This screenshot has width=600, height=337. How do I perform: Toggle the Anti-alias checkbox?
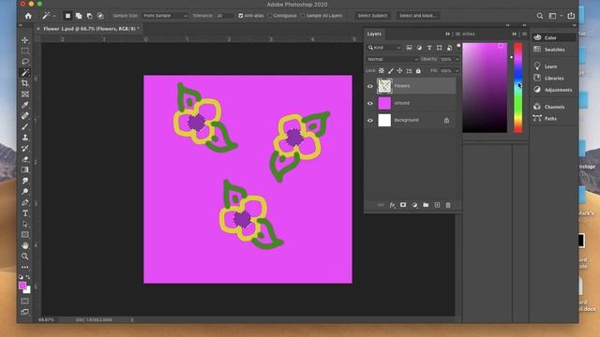241,16
